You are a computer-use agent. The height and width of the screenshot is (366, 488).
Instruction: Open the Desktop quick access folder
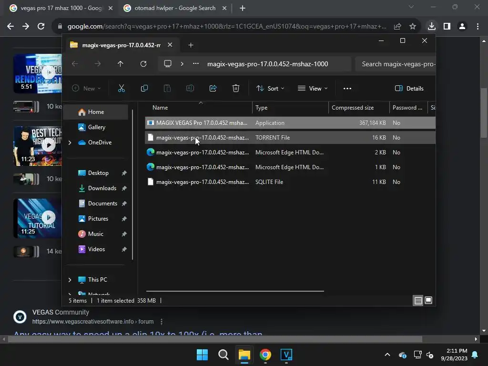(x=98, y=173)
